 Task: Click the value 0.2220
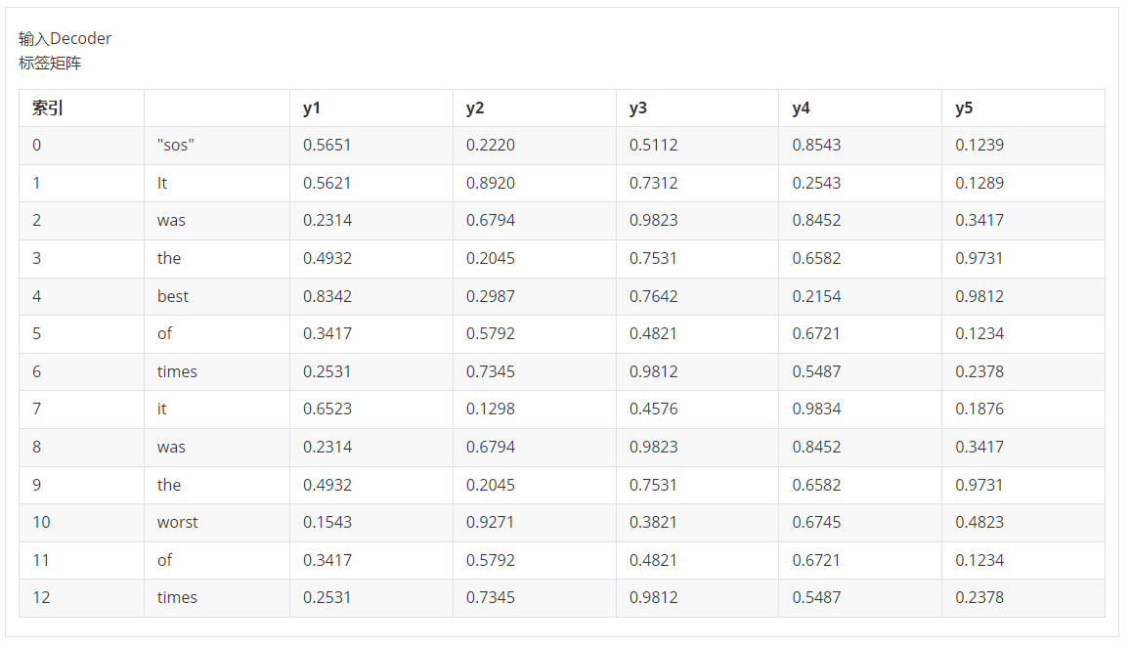click(490, 146)
